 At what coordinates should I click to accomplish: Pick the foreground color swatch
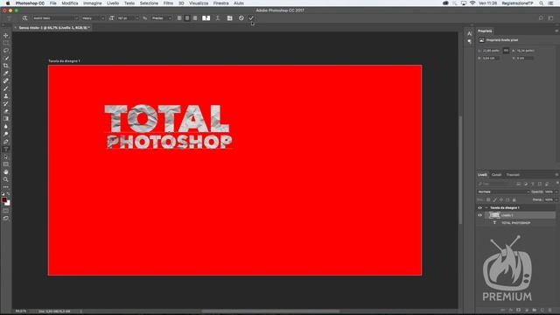[x=4, y=200]
